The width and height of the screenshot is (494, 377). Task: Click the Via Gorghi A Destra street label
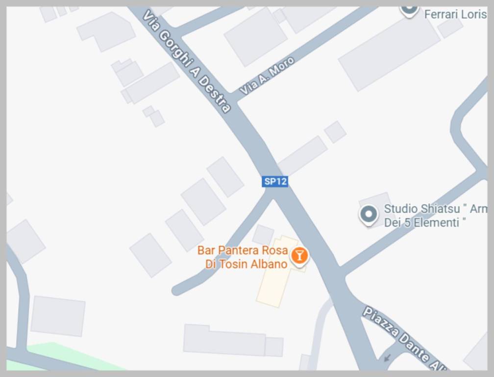(x=187, y=61)
